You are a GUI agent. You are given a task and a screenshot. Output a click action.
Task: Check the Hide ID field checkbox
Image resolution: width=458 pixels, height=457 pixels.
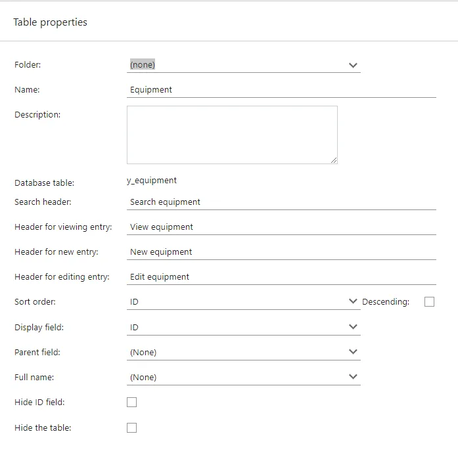[x=131, y=403]
